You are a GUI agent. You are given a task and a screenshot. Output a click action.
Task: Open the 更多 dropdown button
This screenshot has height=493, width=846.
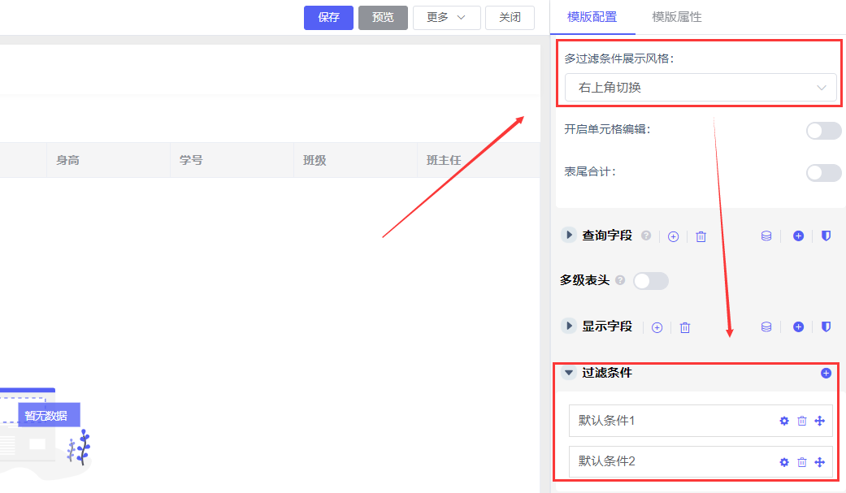pos(445,18)
